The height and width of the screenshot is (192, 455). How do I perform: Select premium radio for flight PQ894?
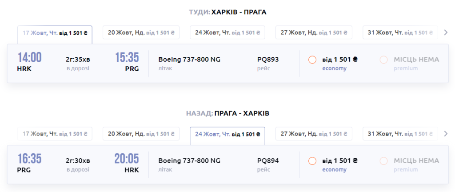(x=384, y=161)
